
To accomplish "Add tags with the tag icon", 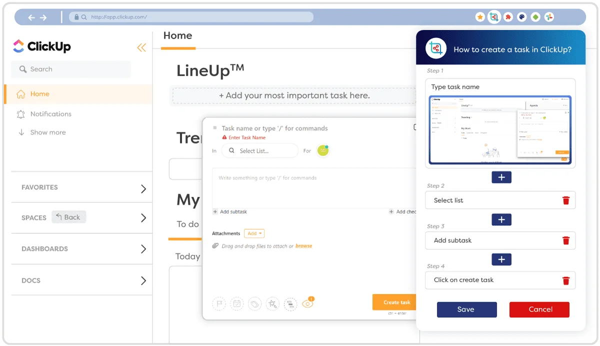I will (x=254, y=303).
